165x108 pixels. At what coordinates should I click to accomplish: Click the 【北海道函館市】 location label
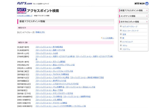(x=23, y=50)
